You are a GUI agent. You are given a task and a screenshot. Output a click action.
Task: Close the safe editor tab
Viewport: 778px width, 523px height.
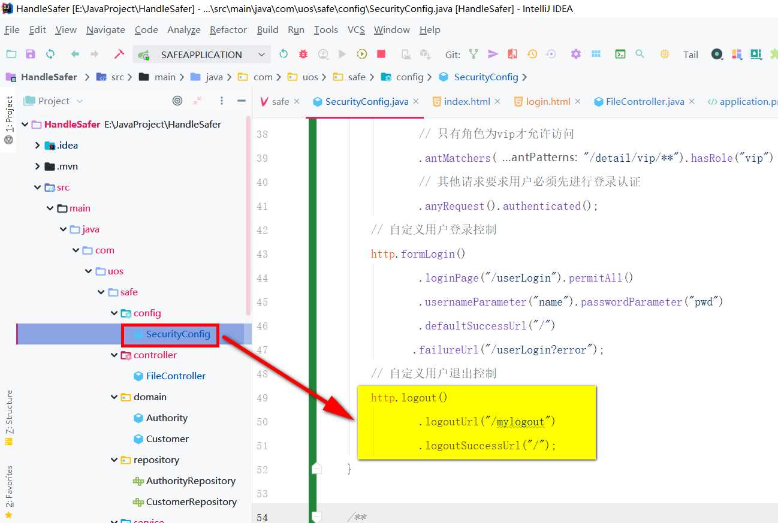coord(296,102)
